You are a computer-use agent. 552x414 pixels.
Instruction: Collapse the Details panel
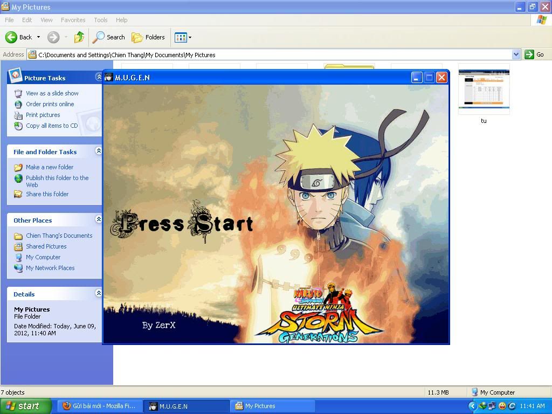(99, 293)
